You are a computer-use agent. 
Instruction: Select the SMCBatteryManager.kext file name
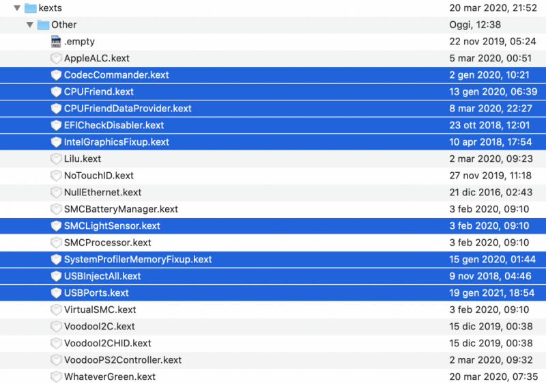coord(121,208)
